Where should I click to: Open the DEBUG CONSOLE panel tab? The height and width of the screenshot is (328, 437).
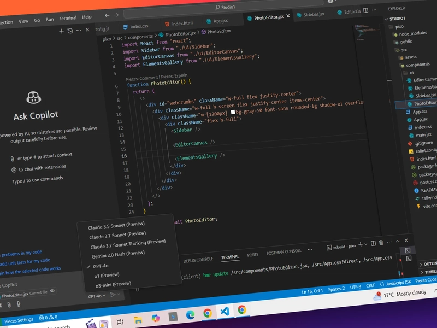198,260
